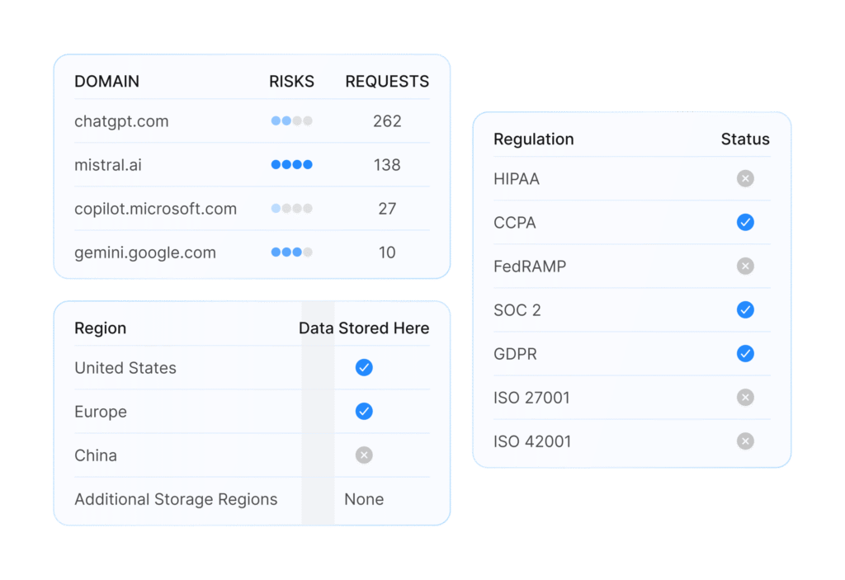Click the HIPAA gray X status icon
This screenshot has height=580, width=845.
pos(745,179)
